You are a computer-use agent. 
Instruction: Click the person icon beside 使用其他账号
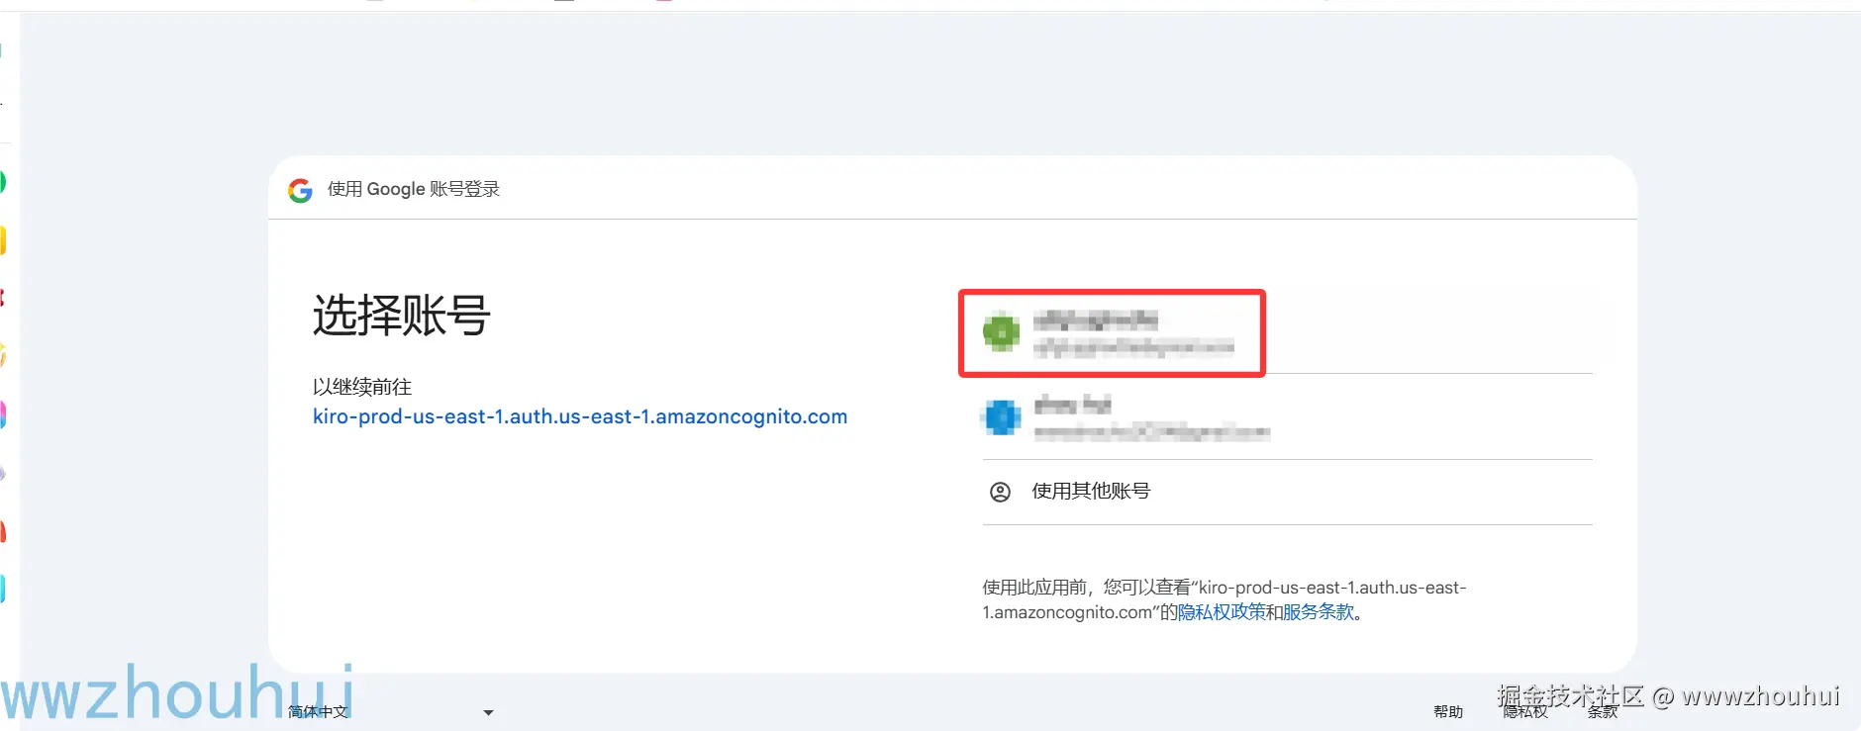pos(1000,492)
